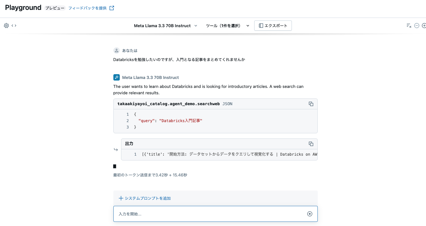Screen dimensions: 426x226
Task: Stop generation using the stop icon in input
Action: 309,214
